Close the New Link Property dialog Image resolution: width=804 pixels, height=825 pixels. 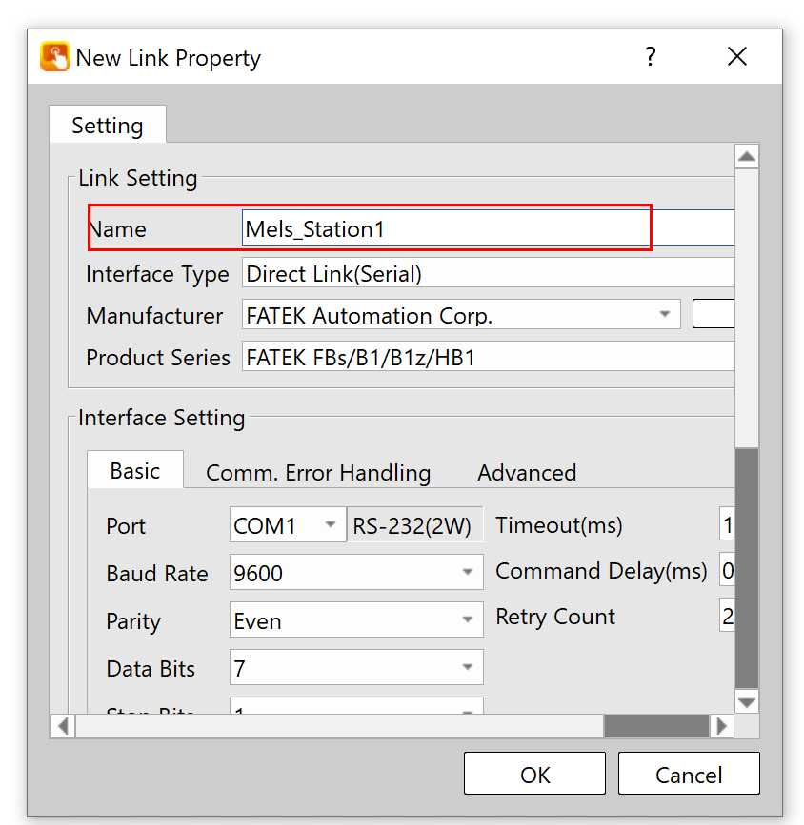736,57
